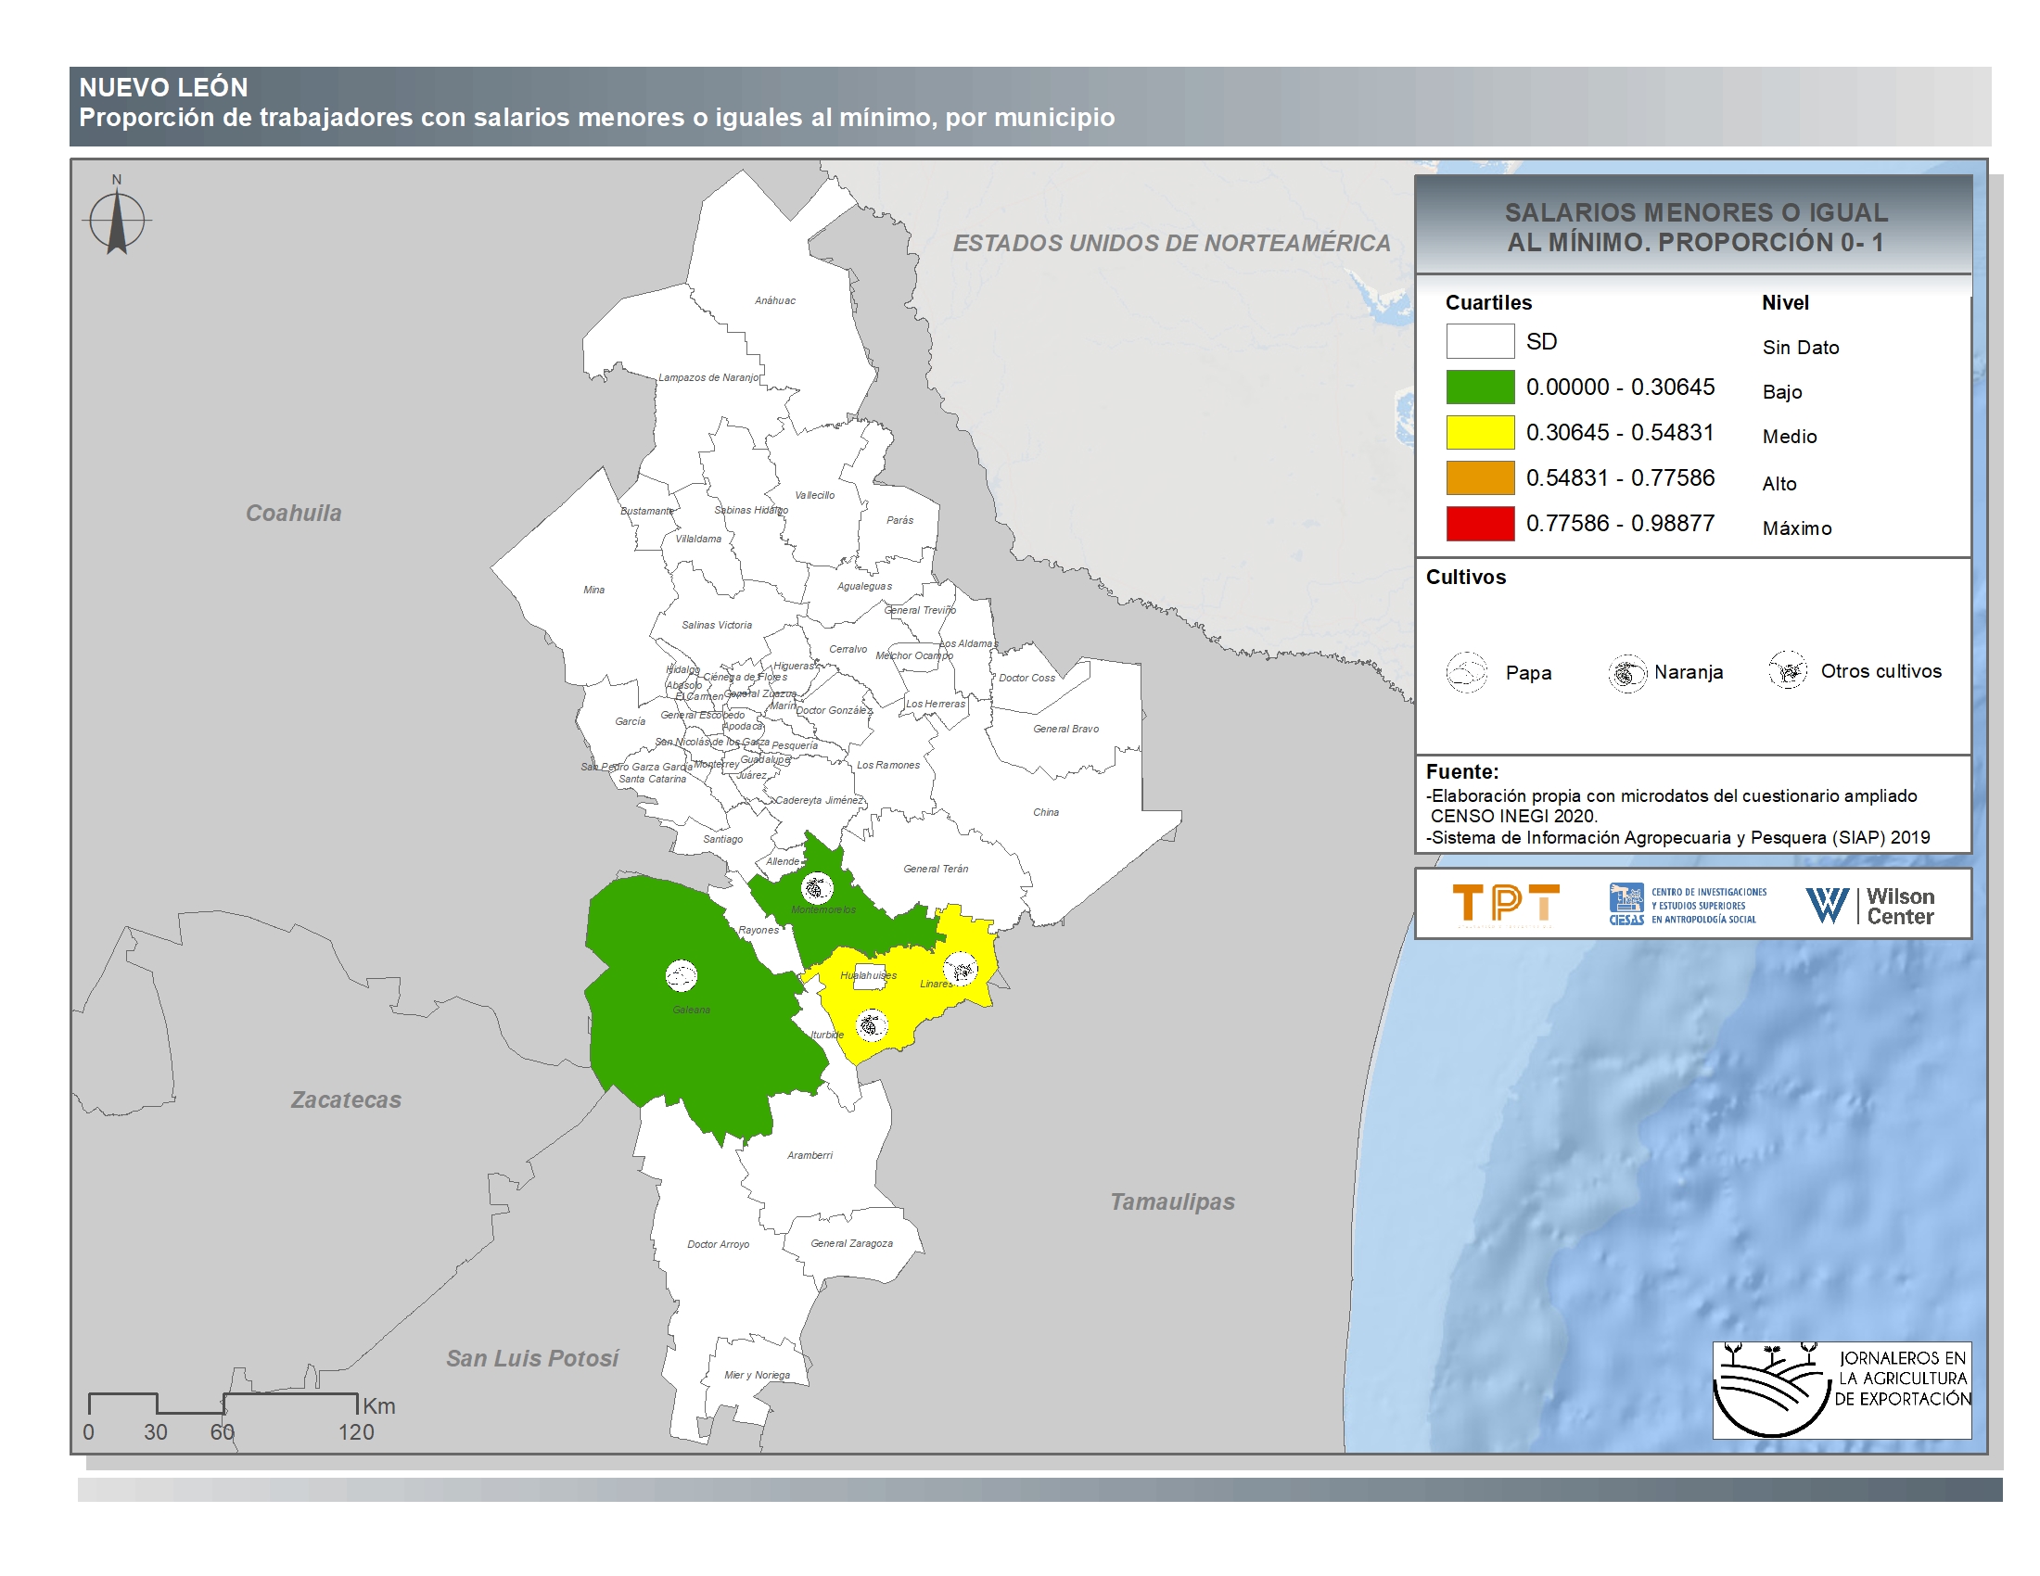Click the Papa crop icon in legend
The width and height of the screenshot is (2040, 1576).
tap(1467, 672)
